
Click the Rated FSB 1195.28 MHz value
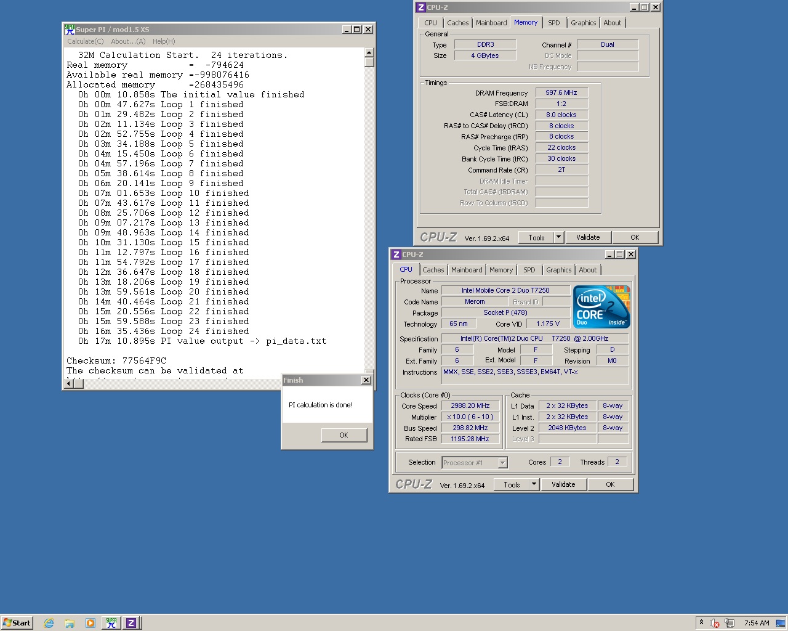tap(470, 439)
